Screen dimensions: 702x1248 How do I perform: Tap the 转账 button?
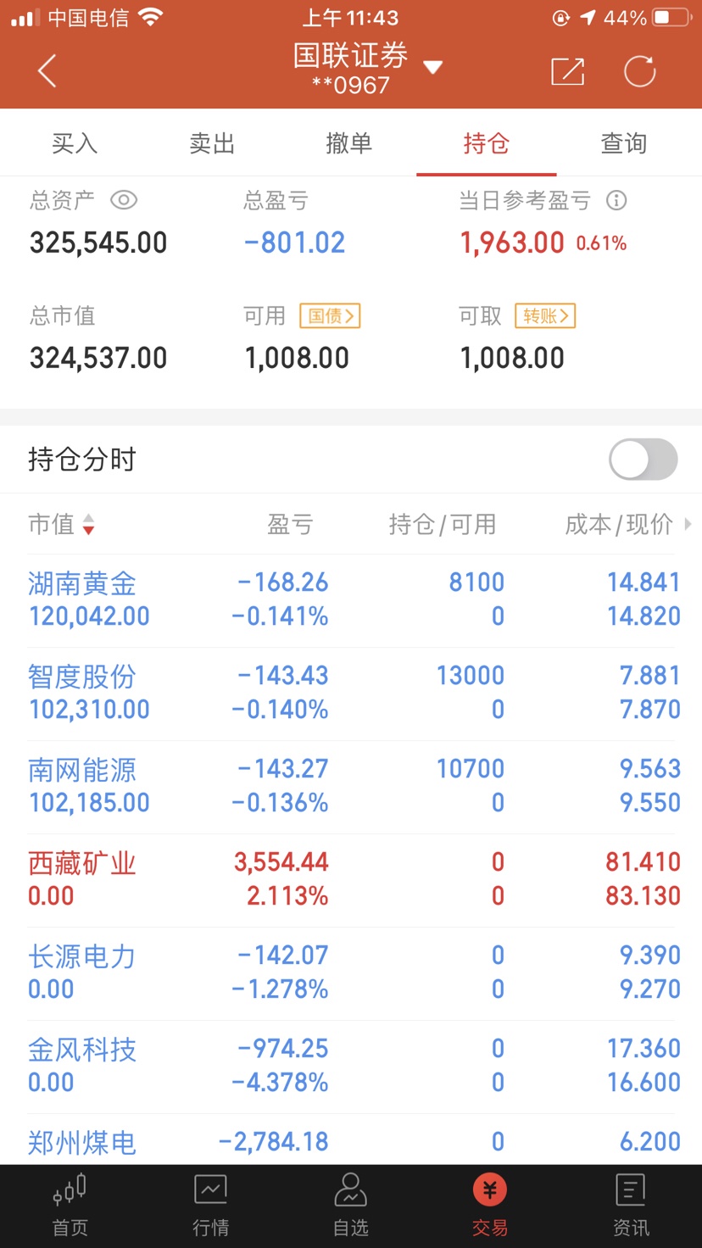pos(545,316)
